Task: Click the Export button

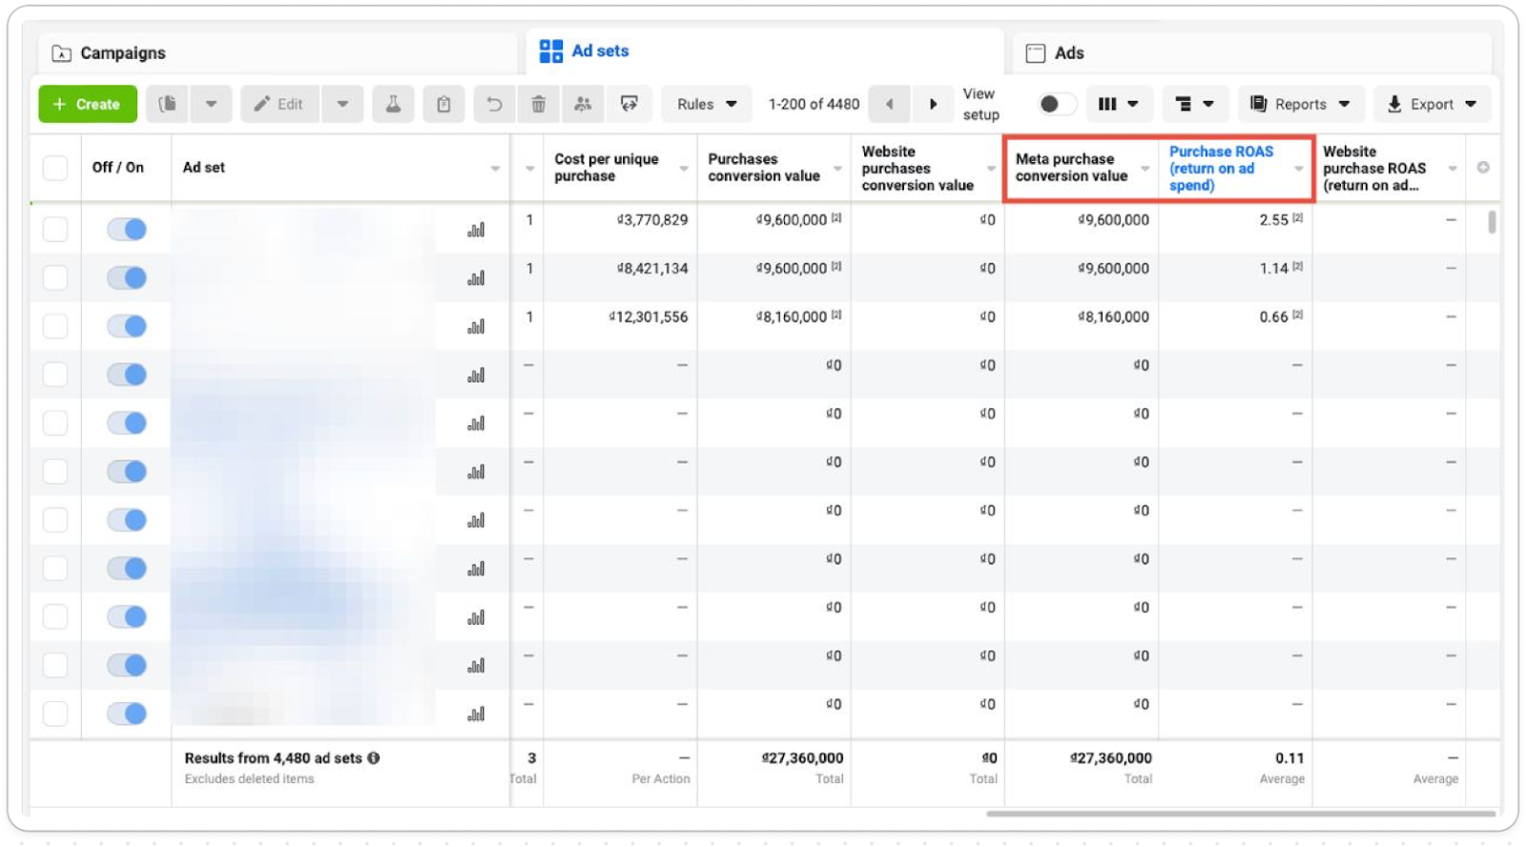Action: (1431, 104)
